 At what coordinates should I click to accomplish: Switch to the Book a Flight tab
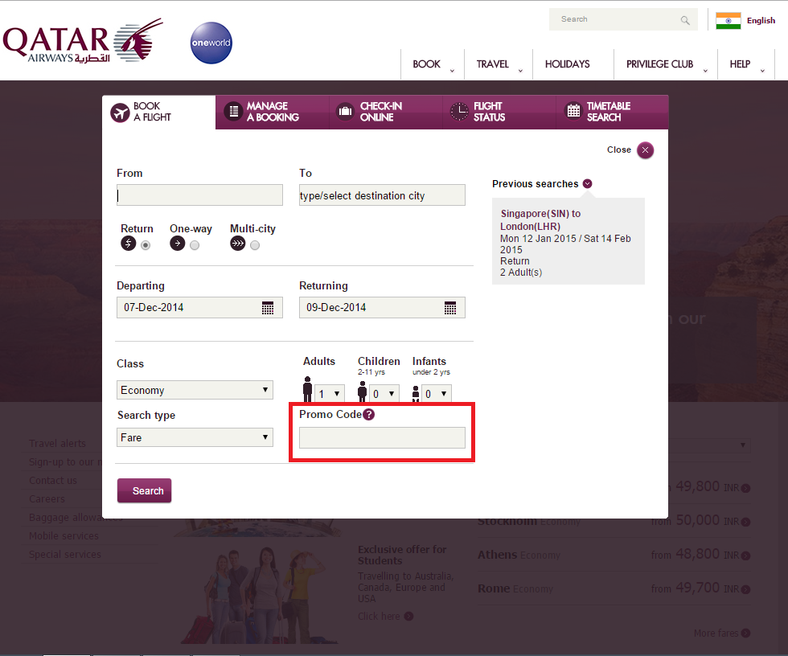coord(159,112)
